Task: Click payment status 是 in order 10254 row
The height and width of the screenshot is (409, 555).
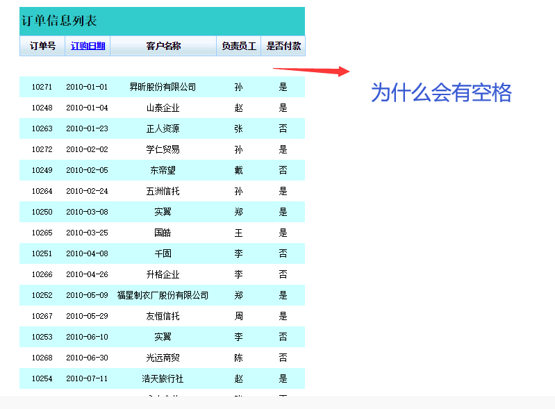Action: pos(283,379)
